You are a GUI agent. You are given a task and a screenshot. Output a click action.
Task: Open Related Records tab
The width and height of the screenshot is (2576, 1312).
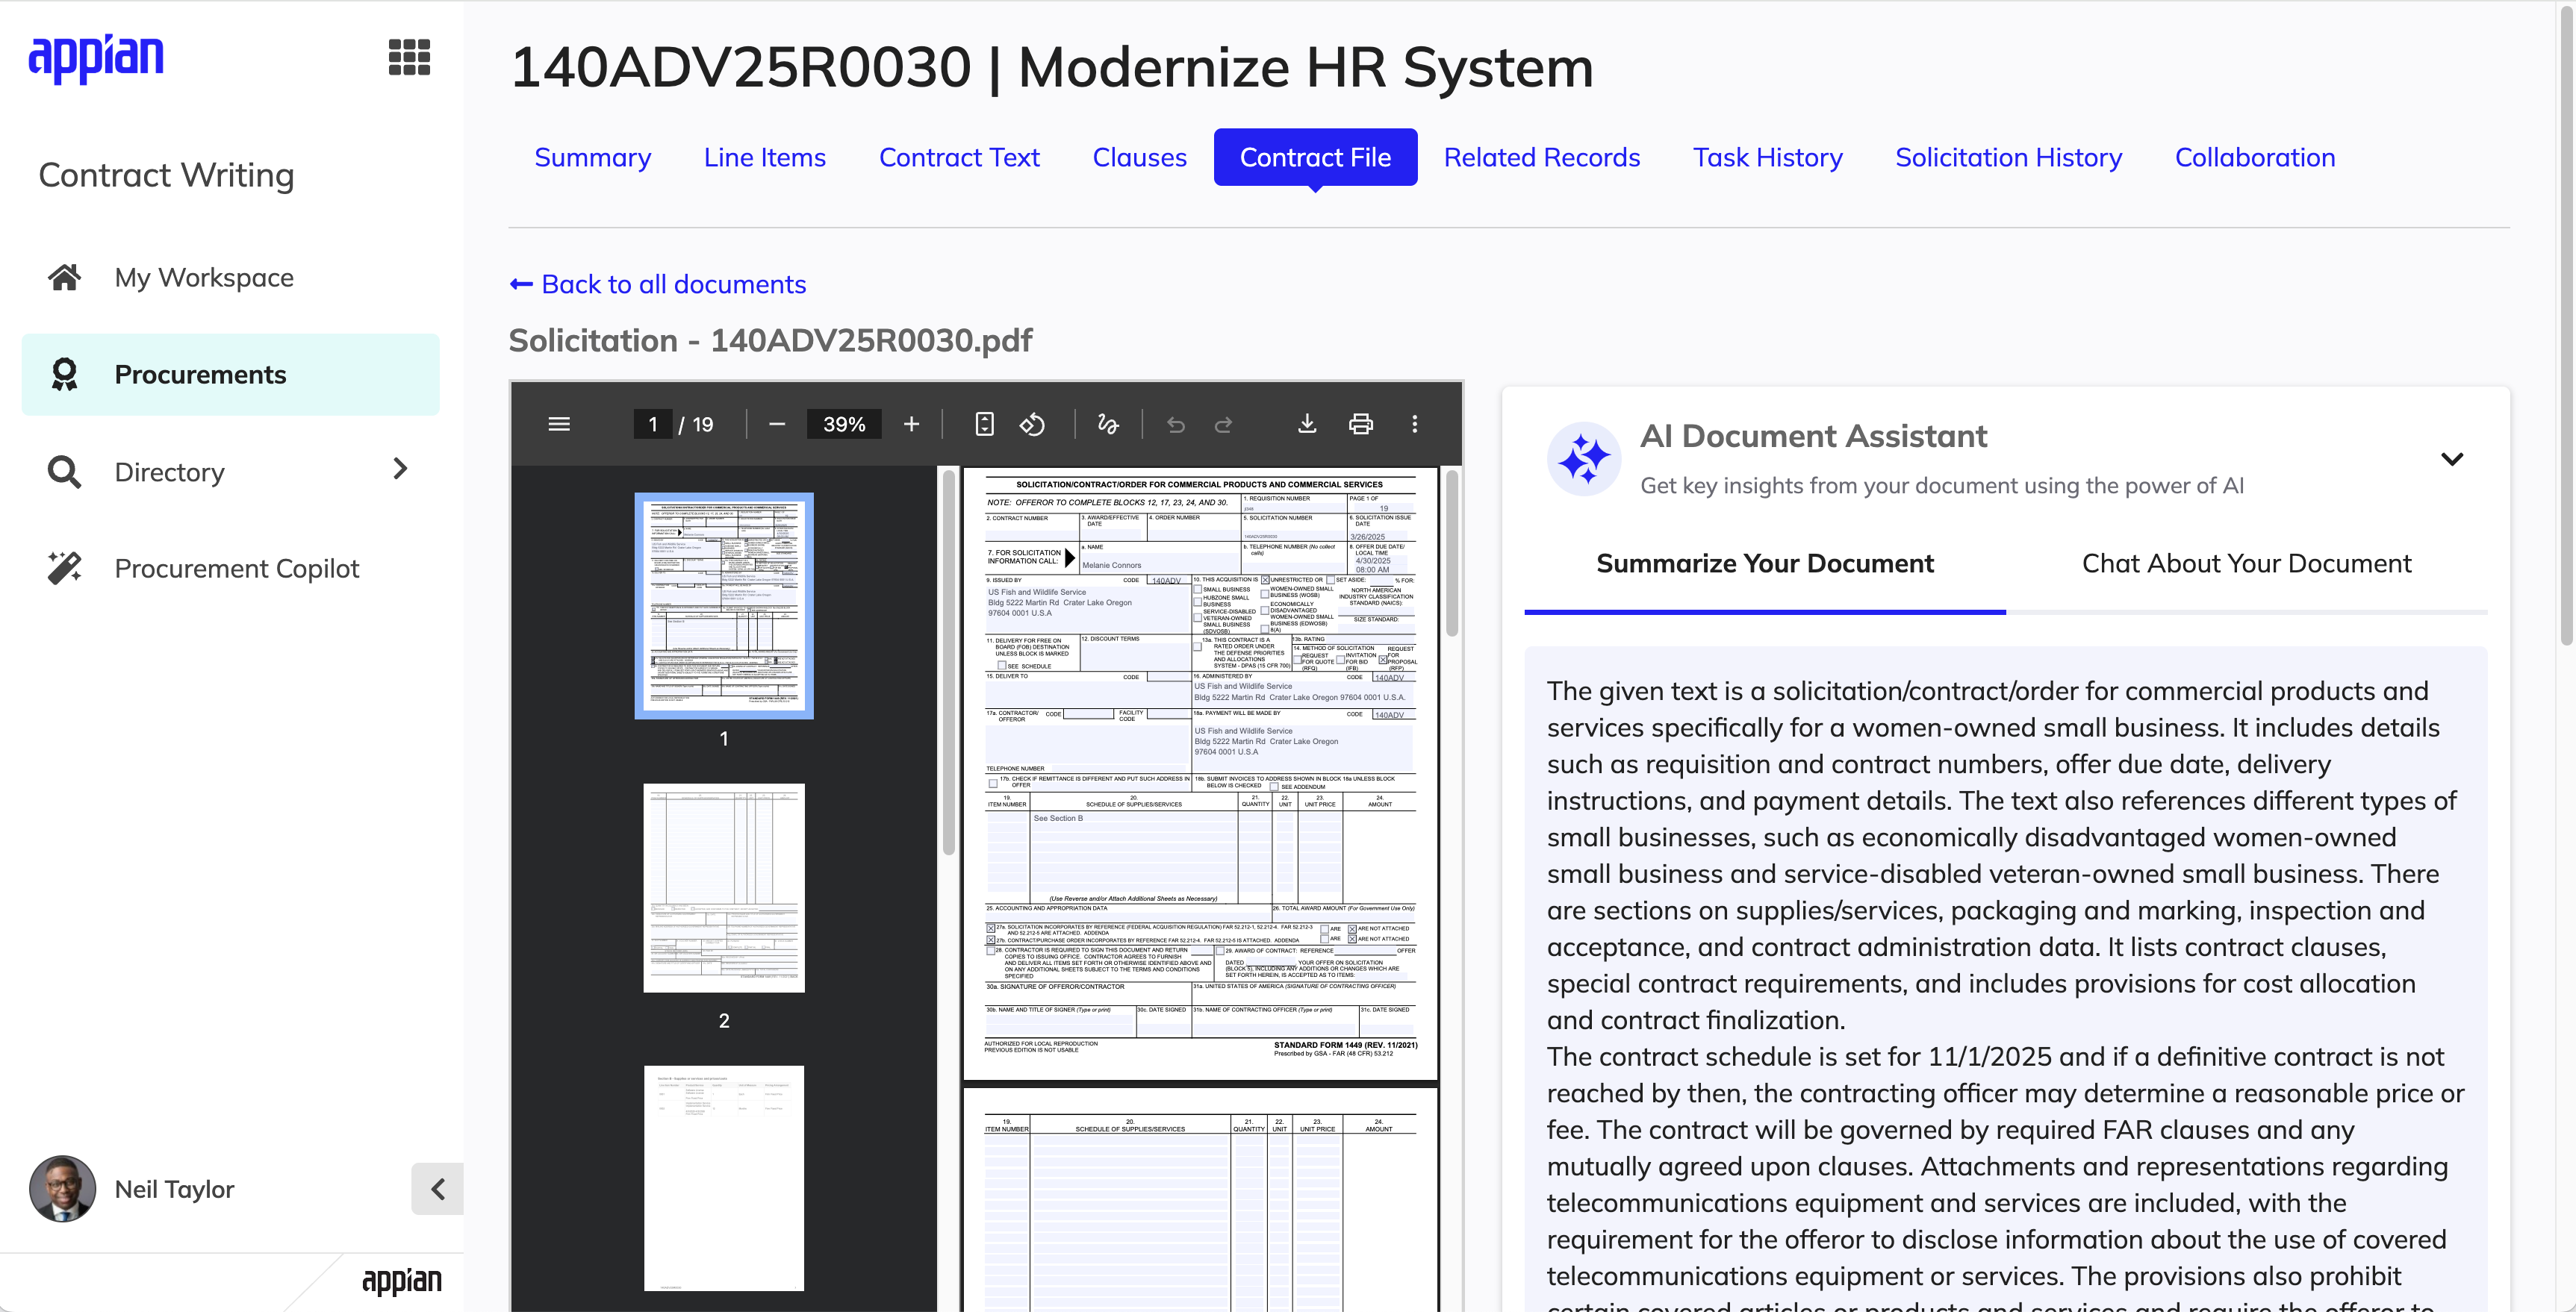[x=1541, y=157]
